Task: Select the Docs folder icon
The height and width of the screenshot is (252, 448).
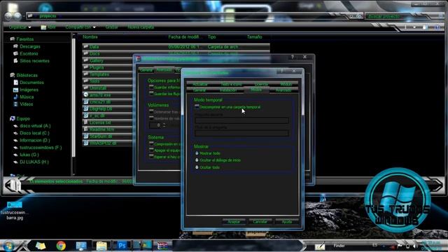Action: 85,53
